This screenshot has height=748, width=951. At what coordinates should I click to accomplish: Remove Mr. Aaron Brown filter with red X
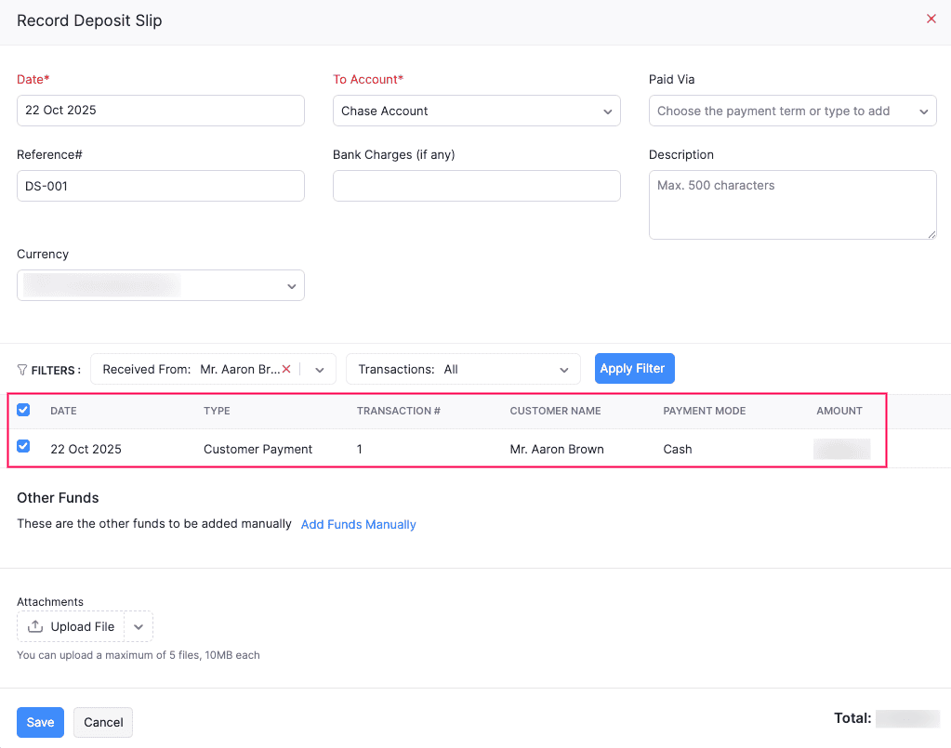point(286,369)
